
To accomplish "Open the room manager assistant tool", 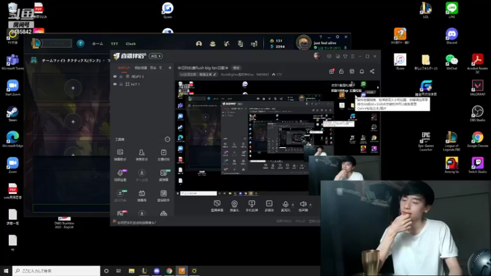I will point(142,155).
